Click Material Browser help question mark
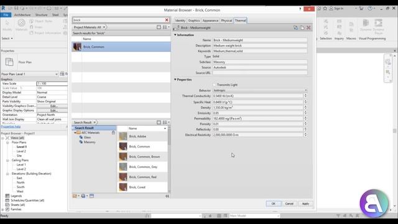The width and height of the screenshot is (398, 224). [x=300, y=9]
